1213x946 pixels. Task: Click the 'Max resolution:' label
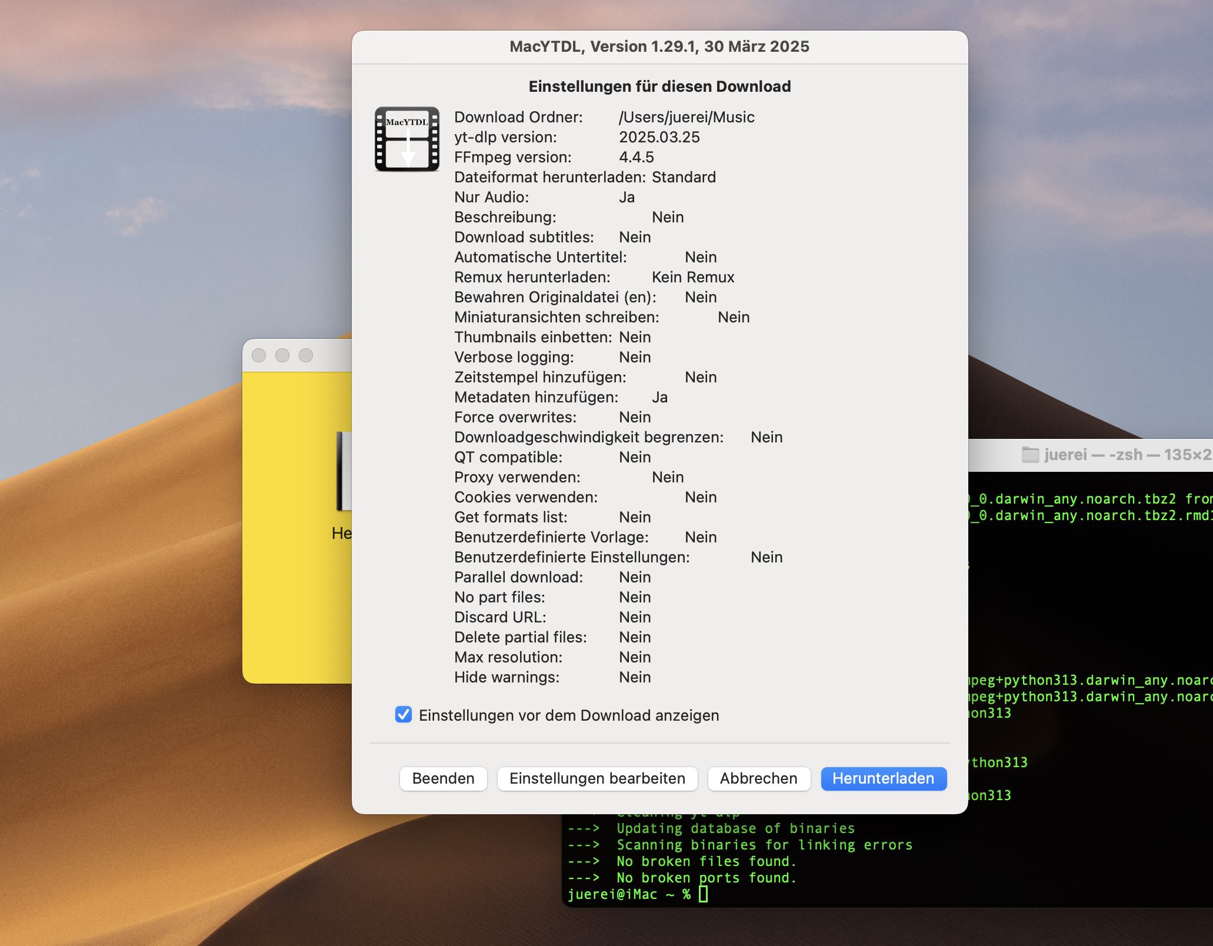pos(508,657)
